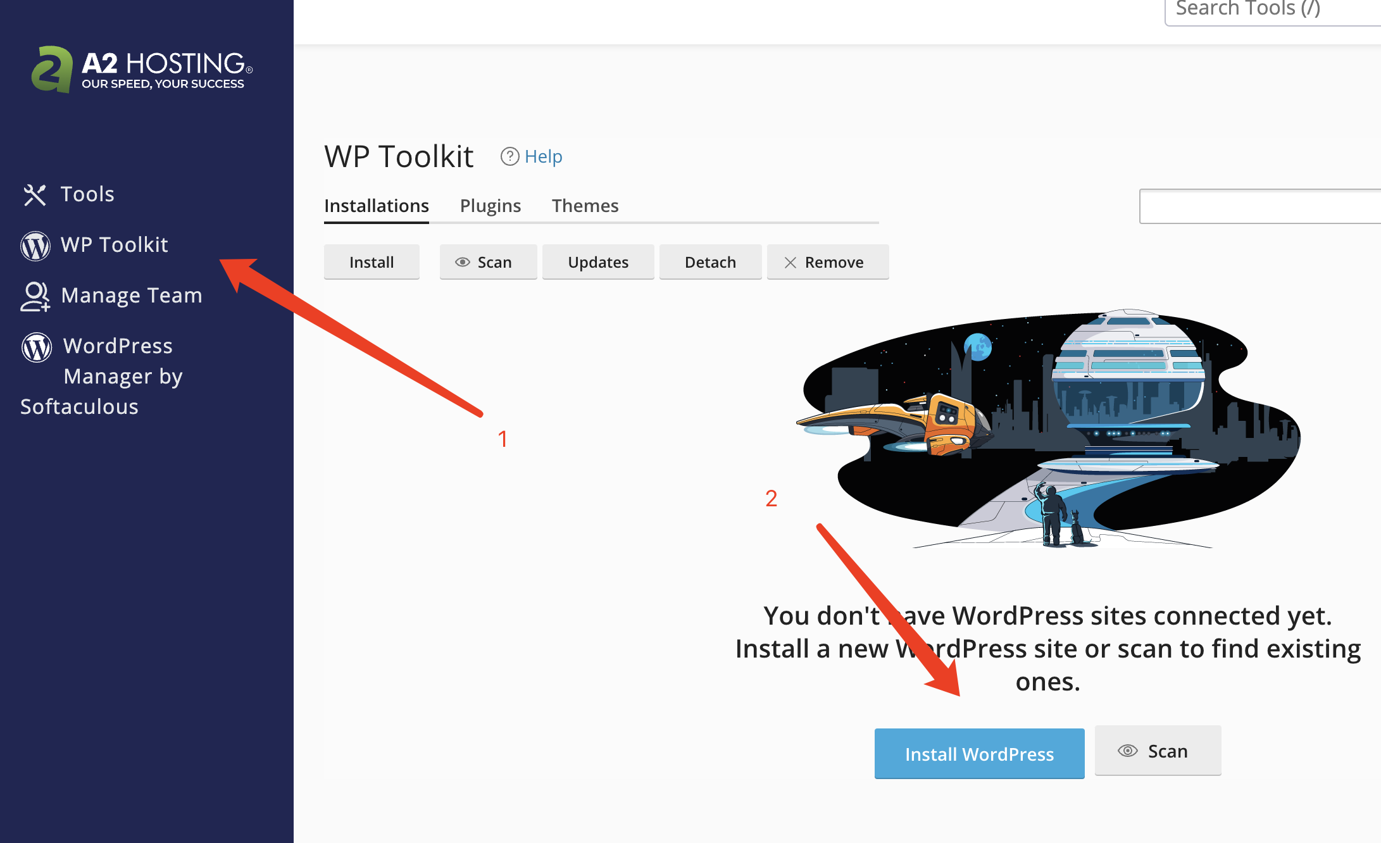Click the Manage Team user icon

35,296
